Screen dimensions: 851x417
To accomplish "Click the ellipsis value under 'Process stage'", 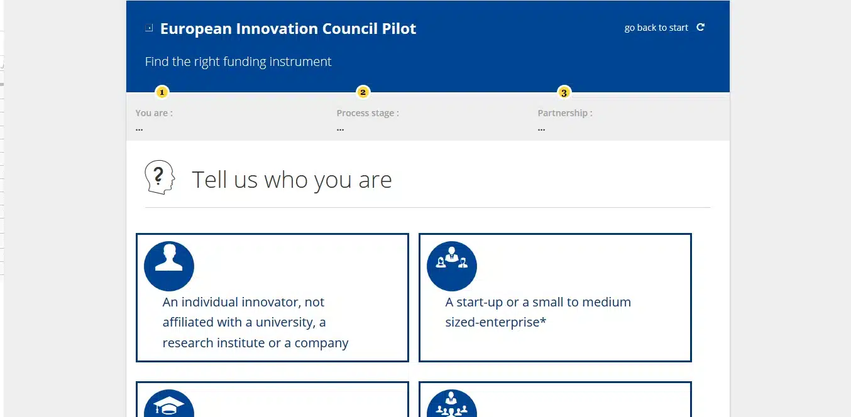I will pos(340,128).
